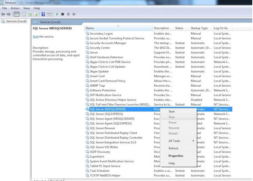Select Refresh from the context menu
The width and height of the screenshot is (253, 181).
(174, 148)
